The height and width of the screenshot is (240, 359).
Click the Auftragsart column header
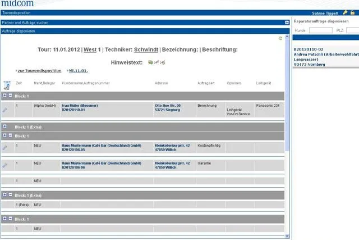pos(206,83)
